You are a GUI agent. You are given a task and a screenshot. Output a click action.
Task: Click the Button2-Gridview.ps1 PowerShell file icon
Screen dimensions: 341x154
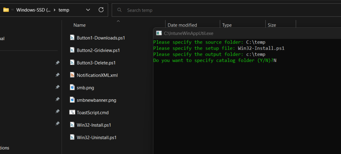pos(72,50)
